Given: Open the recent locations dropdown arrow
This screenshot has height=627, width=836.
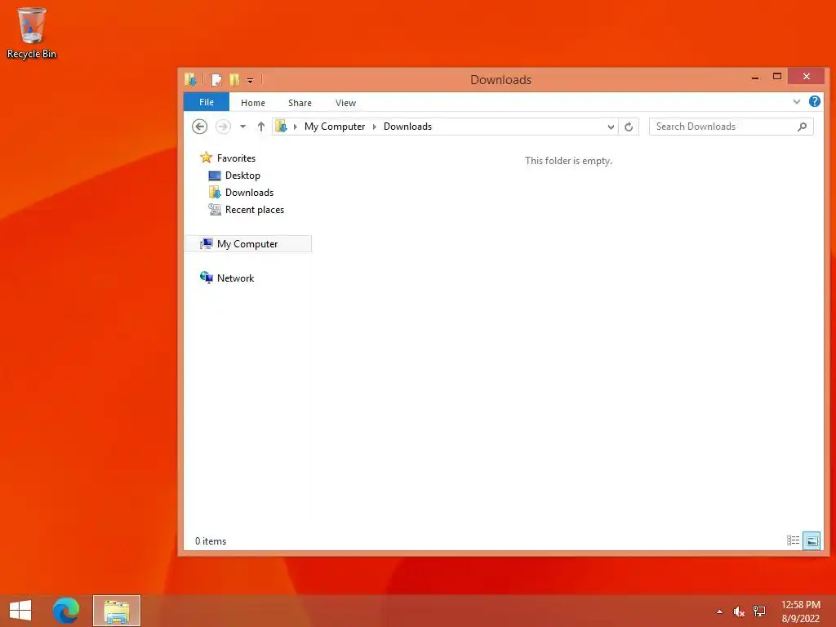Looking at the screenshot, I should (242, 127).
